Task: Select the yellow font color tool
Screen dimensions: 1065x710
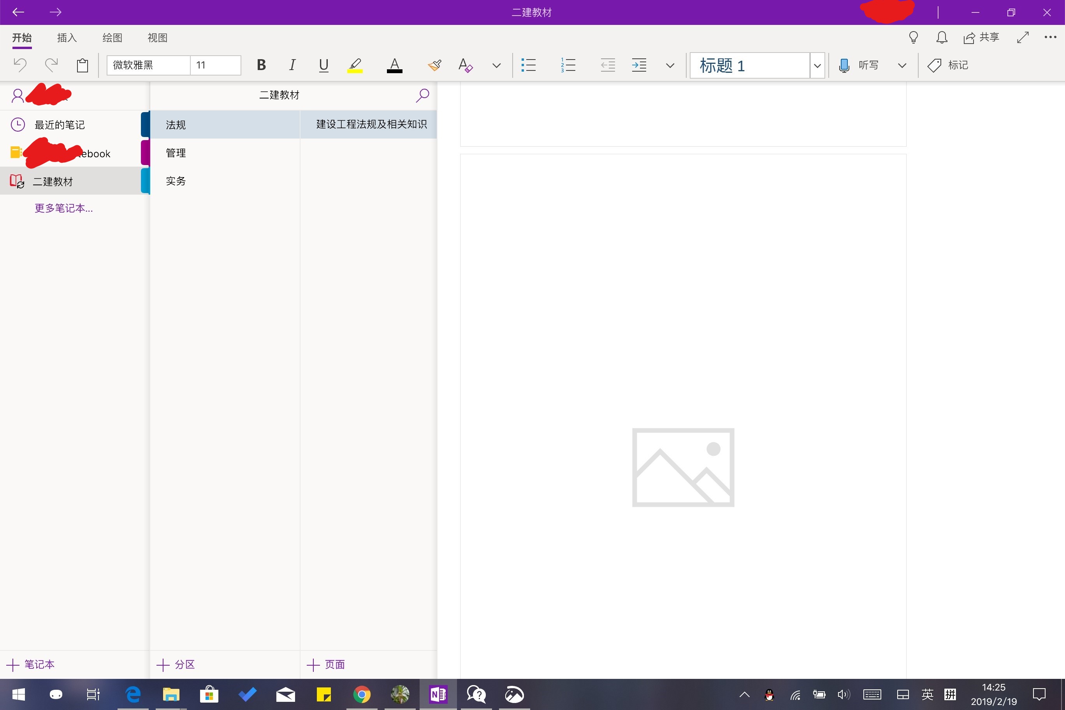Action: point(394,65)
